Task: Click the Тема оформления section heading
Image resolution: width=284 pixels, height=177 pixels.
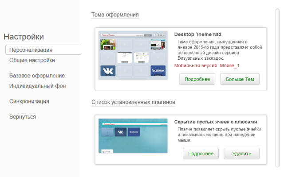Action: [115, 15]
